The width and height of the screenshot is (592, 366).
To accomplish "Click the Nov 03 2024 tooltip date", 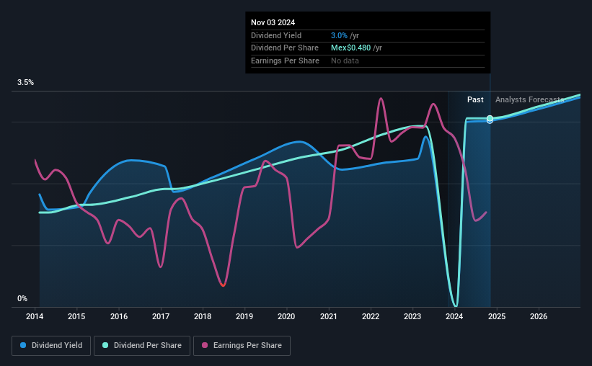I will click(x=273, y=22).
